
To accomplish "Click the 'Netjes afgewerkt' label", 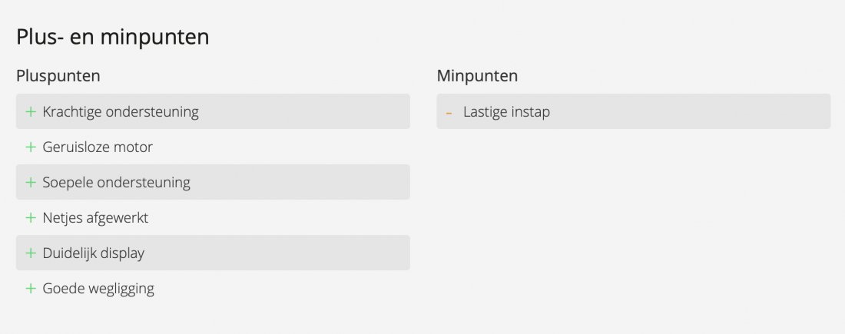I will (95, 218).
